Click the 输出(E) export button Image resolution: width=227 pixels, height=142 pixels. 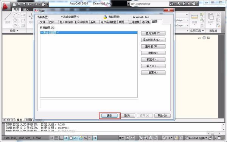(x=153, y=59)
